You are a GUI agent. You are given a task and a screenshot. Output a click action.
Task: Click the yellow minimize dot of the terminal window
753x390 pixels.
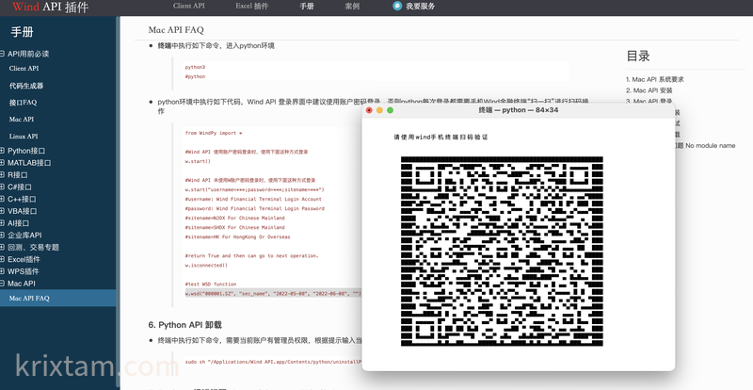[x=379, y=110]
